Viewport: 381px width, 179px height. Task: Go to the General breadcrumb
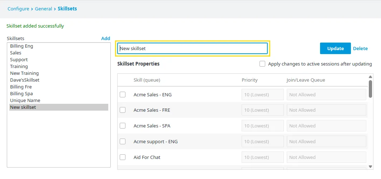[43, 9]
